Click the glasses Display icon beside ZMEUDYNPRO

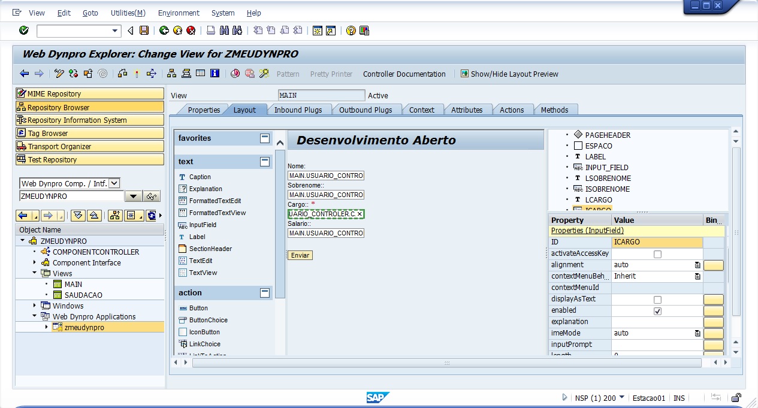click(152, 197)
